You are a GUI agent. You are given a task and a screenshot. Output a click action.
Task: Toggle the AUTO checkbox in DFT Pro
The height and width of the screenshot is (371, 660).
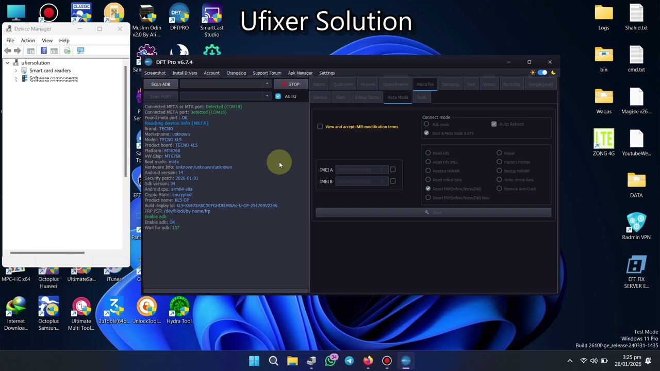tap(278, 96)
